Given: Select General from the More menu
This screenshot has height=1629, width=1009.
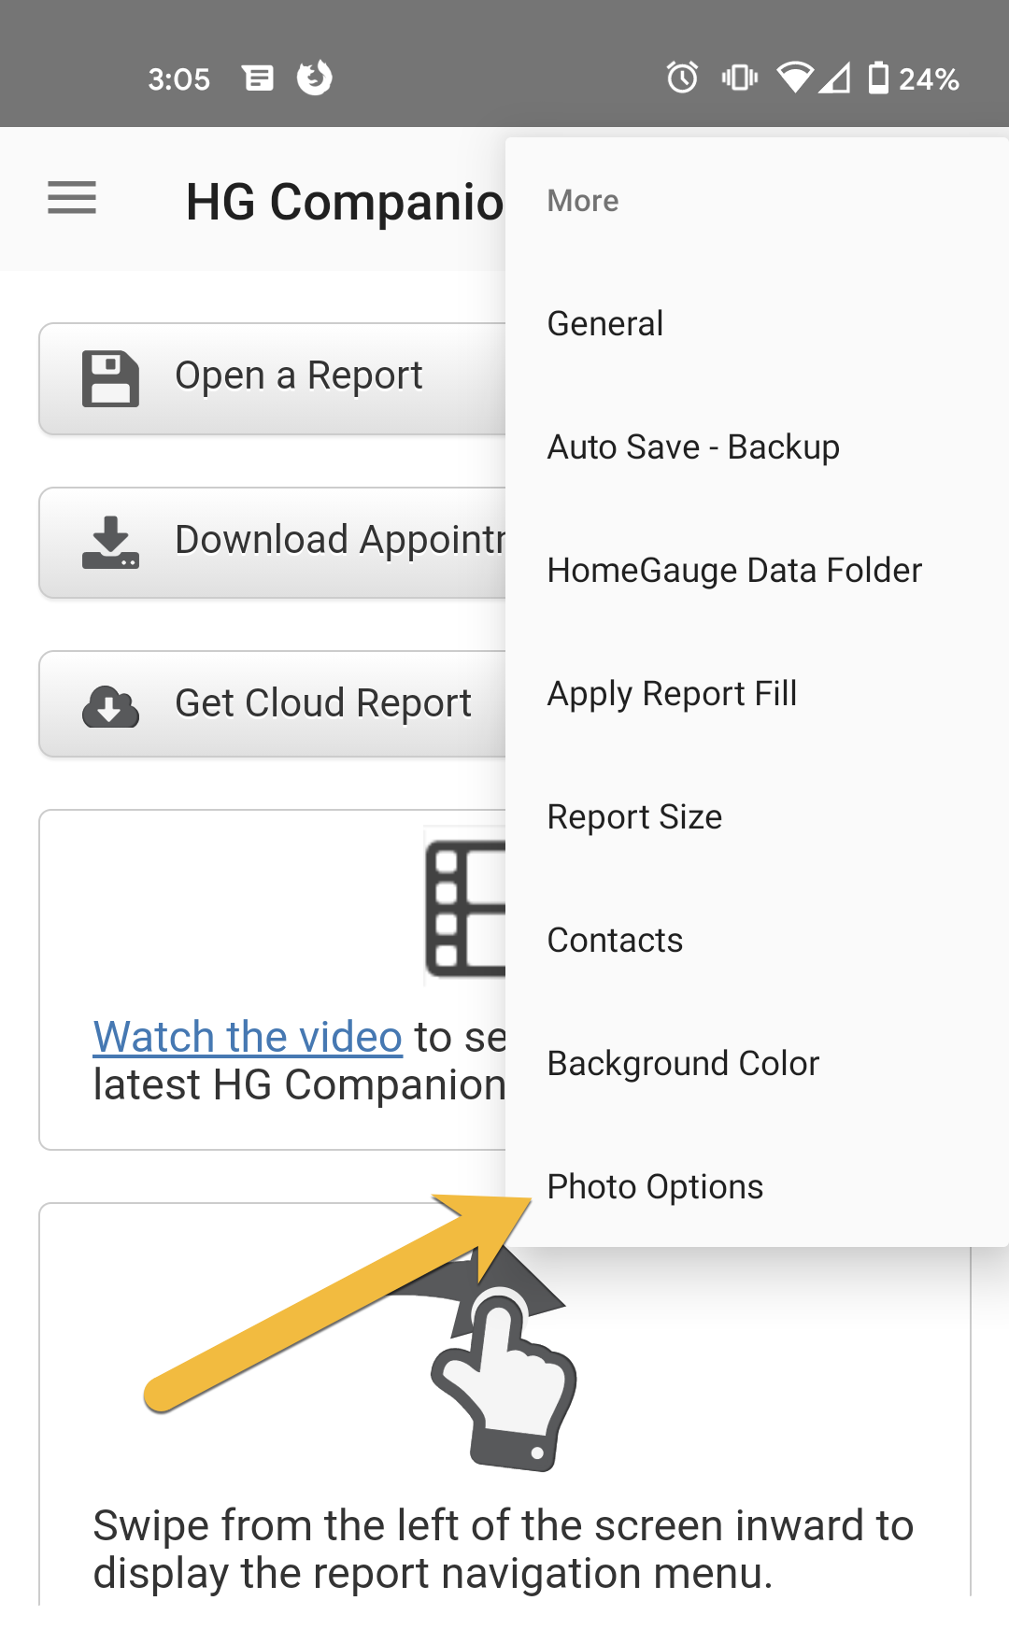Looking at the screenshot, I should click(605, 324).
